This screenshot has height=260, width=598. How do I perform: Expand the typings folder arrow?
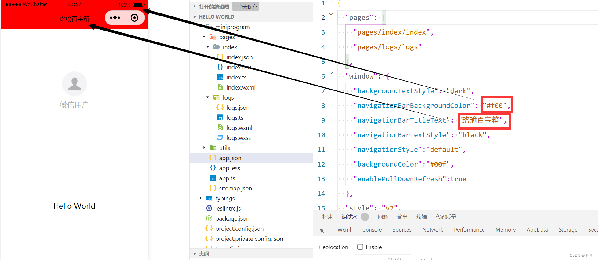coord(201,198)
